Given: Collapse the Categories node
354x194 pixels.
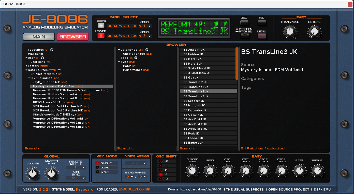Looking at the screenshot, I should coord(119,50).
